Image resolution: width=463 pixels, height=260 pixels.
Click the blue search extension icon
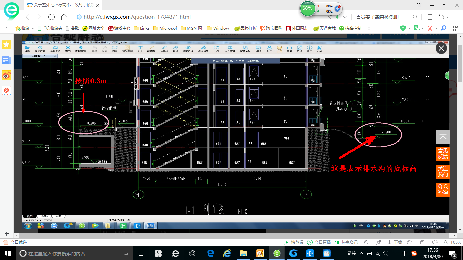(x=443, y=28)
